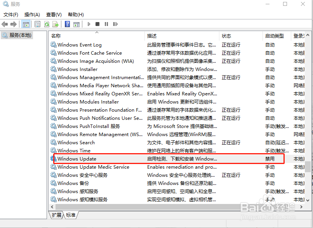Screen dimensions: 313x228
Task: Click gear icon of Windows 安全中心服务
Action: 53,175
